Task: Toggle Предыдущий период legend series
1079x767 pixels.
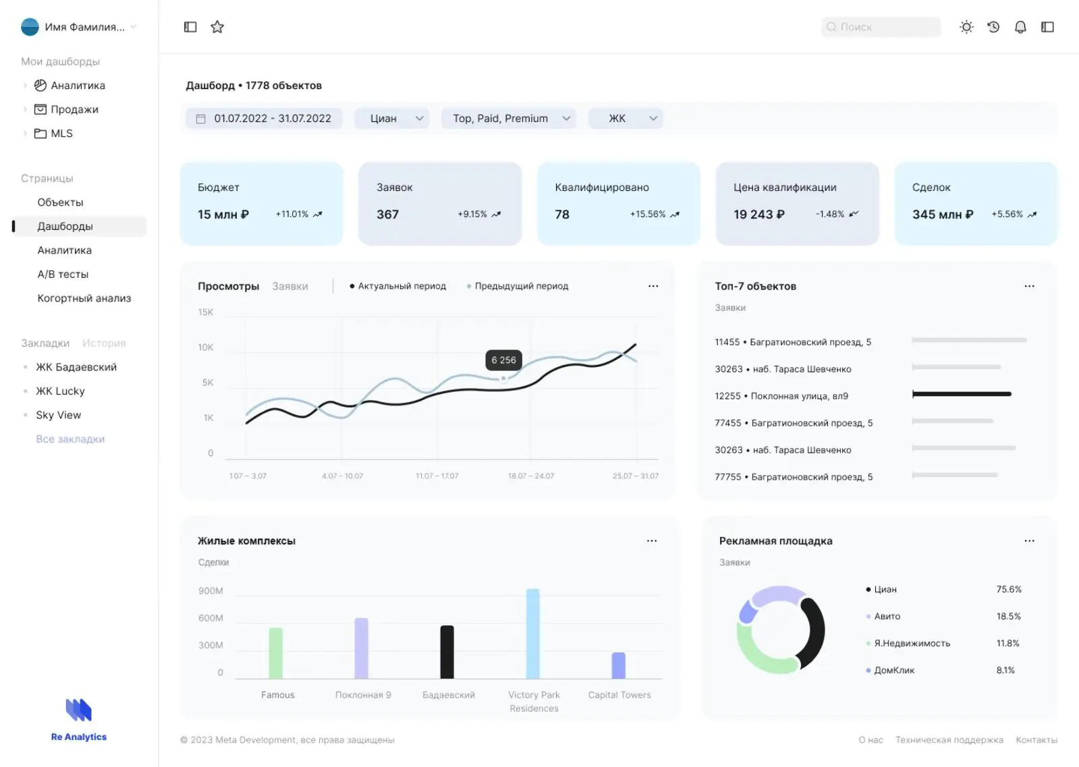Action: (x=518, y=286)
